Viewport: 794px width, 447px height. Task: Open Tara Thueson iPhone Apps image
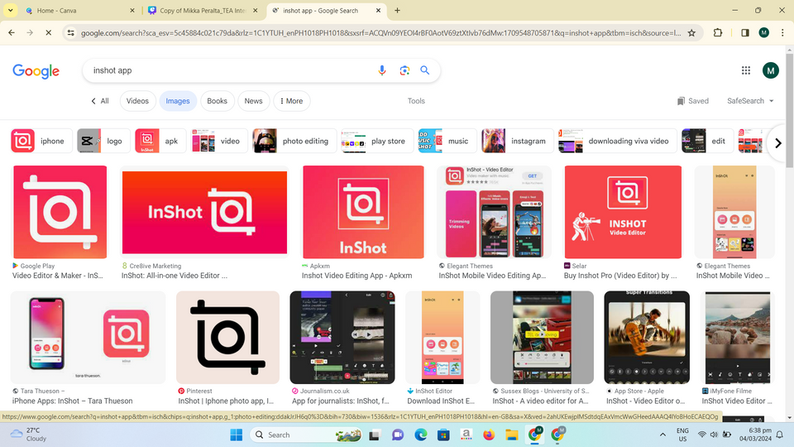tap(88, 337)
